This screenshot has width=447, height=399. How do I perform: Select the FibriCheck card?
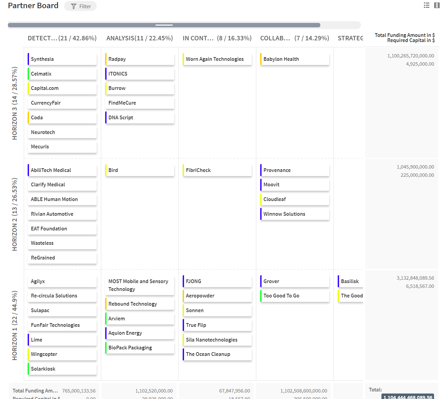pyautogui.click(x=217, y=170)
